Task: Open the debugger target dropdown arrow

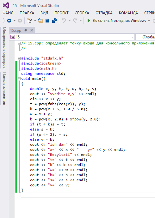Action: tap(149, 21)
